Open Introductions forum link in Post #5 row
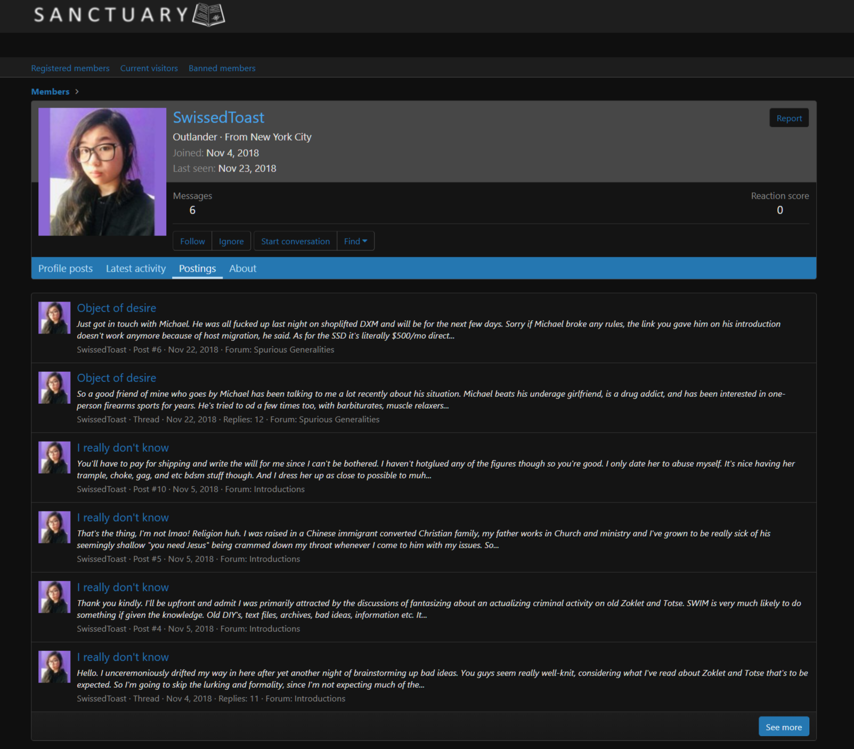This screenshot has height=749, width=854. point(274,559)
